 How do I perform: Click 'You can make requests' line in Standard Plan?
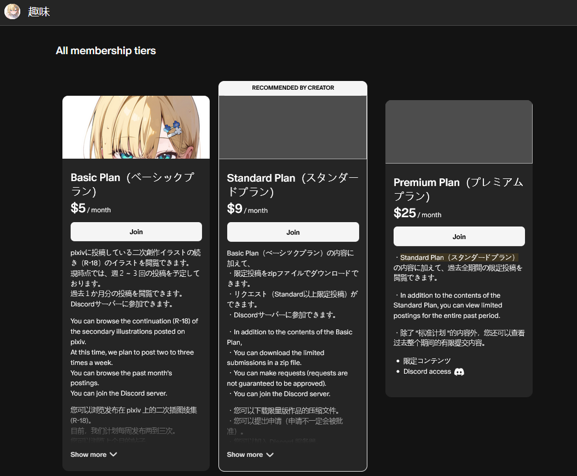pyautogui.click(x=287, y=378)
